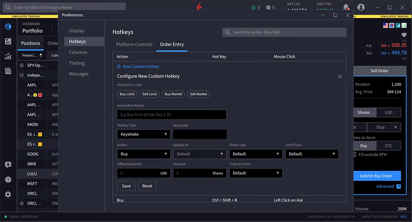Select GTC time-in-force option
Screen dimensions: 412x222
pyautogui.click(x=388, y=146)
